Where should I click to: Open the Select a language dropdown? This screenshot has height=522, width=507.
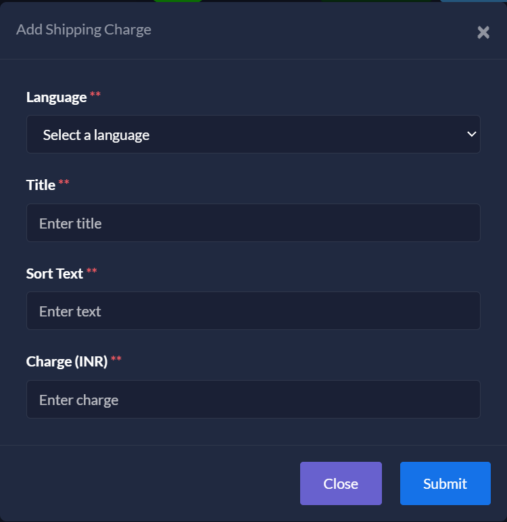[x=253, y=135]
